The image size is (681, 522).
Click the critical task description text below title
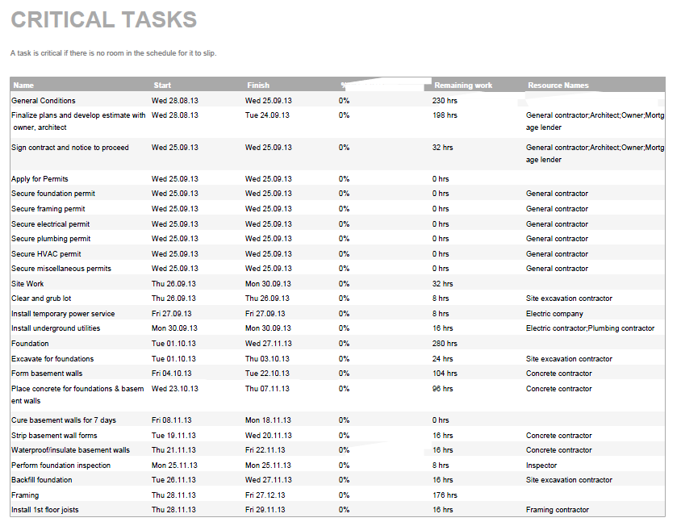[x=114, y=53]
